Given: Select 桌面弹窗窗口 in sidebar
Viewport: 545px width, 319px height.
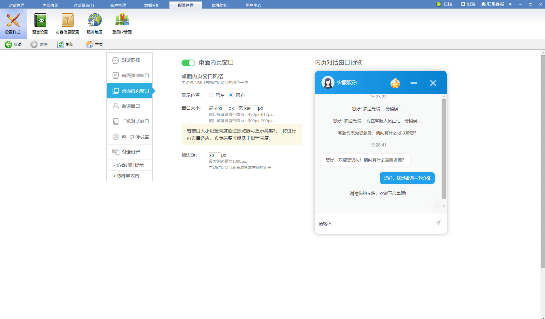Looking at the screenshot, I should click(x=129, y=76).
